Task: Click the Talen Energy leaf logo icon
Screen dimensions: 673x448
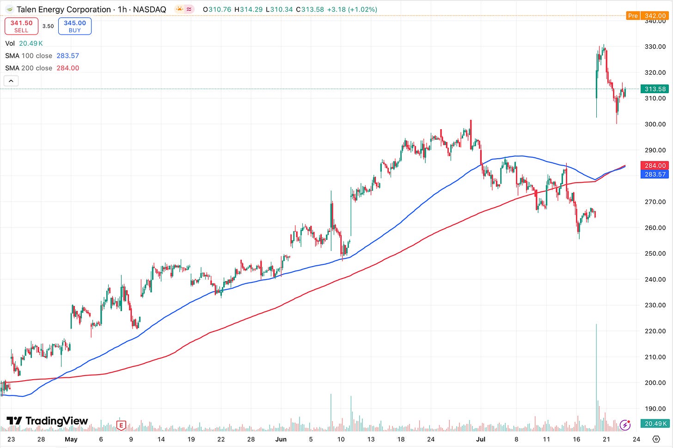Action: [9, 9]
